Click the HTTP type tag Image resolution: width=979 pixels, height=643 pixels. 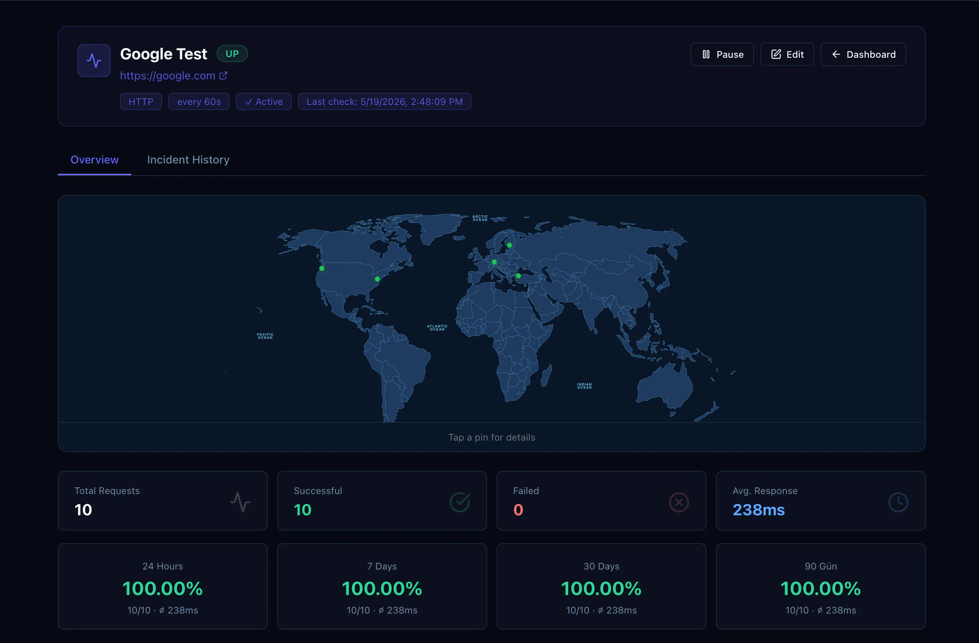[141, 101]
